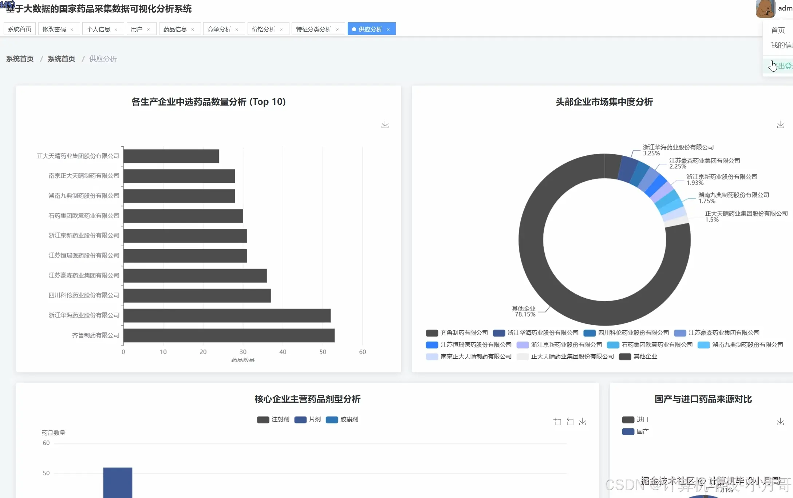The image size is (793, 498).
Task: Click the admin avatar dropdown
Action: pyautogui.click(x=765, y=8)
